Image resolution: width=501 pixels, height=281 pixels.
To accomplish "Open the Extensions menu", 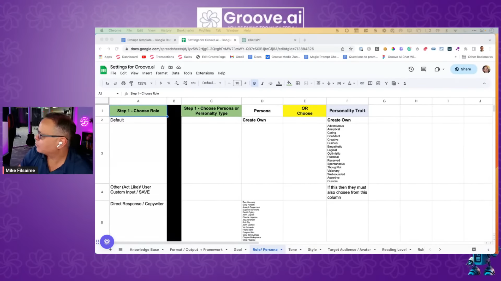I will (205, 73).
